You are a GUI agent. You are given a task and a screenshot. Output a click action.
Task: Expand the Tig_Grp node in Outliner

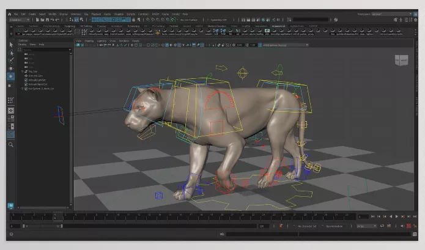tap(22, 72)
